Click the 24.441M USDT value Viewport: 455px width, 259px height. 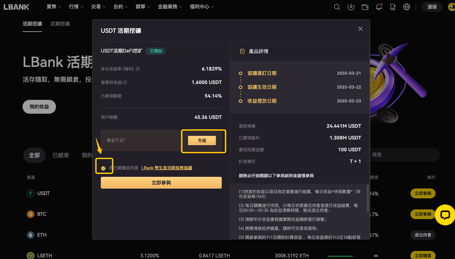[x=344, y=126]
